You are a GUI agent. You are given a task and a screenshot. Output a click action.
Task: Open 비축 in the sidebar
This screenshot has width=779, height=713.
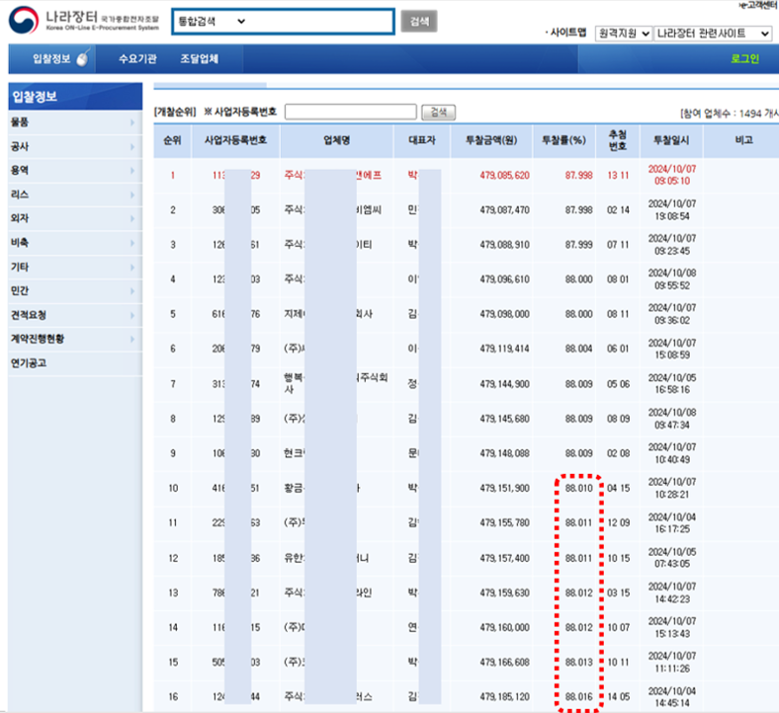20,243
